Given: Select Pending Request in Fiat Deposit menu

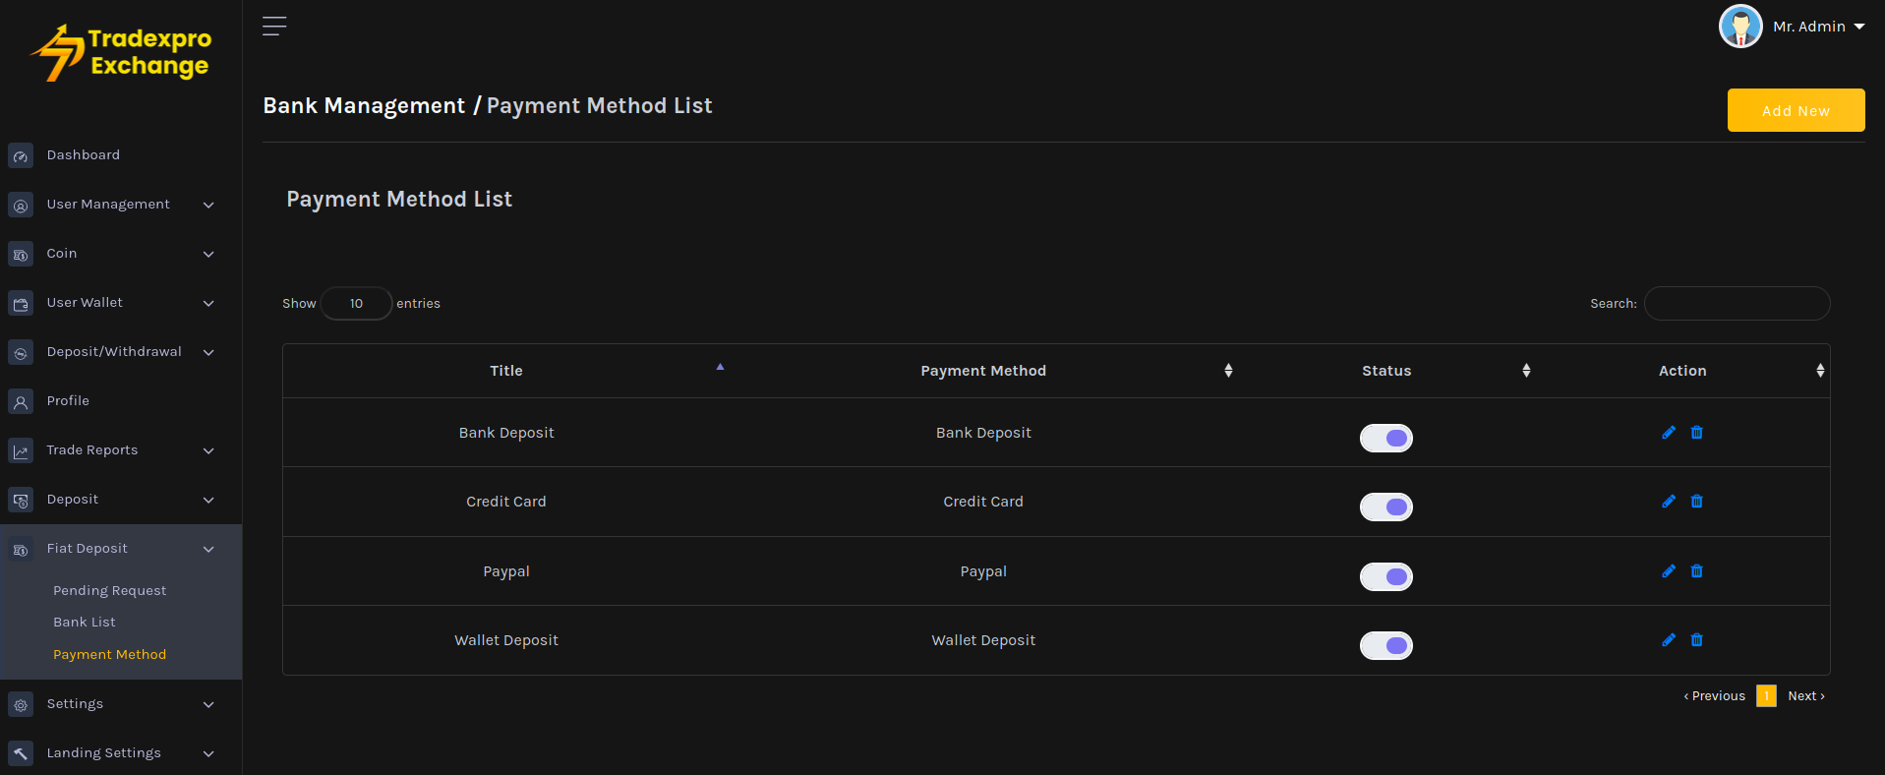Looking at the screenshot, I should [x=109, y=591].
